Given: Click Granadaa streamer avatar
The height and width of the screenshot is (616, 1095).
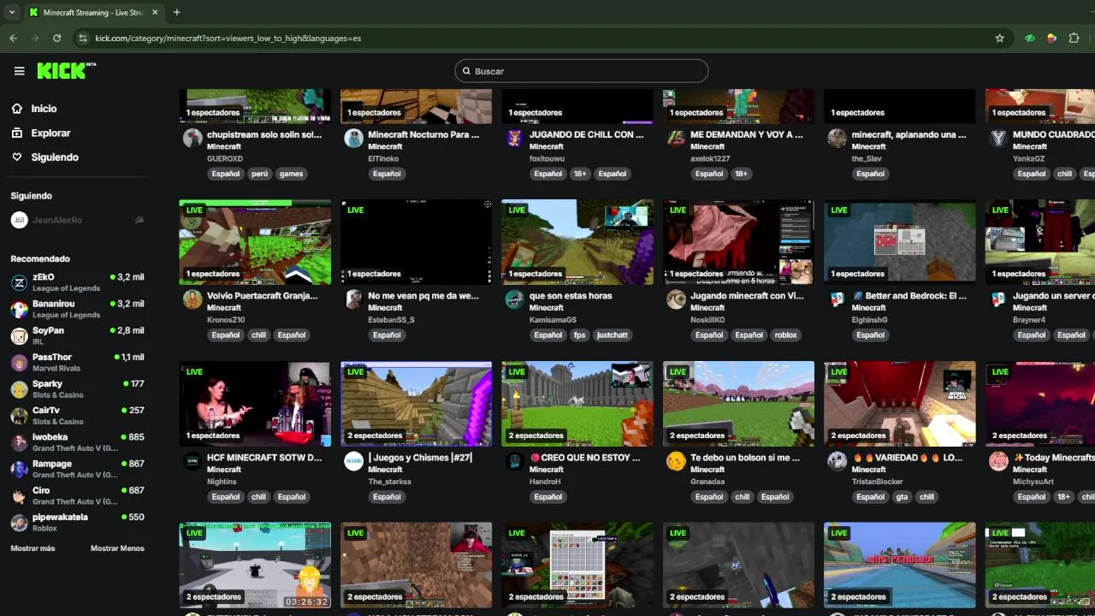Looking at the screenshot, I should 676,461.
